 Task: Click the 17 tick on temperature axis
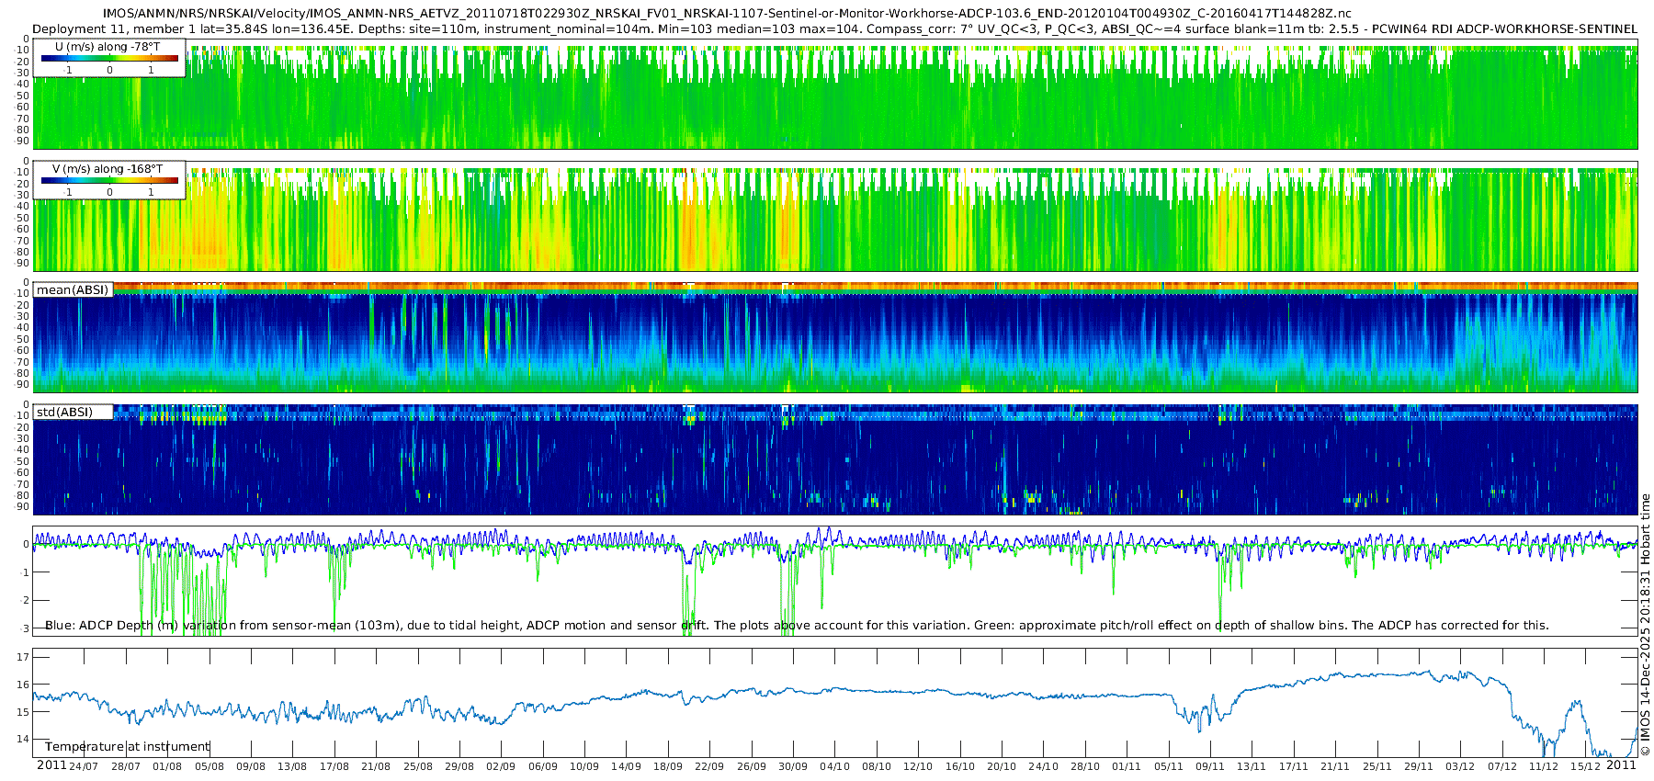(23, 657)
